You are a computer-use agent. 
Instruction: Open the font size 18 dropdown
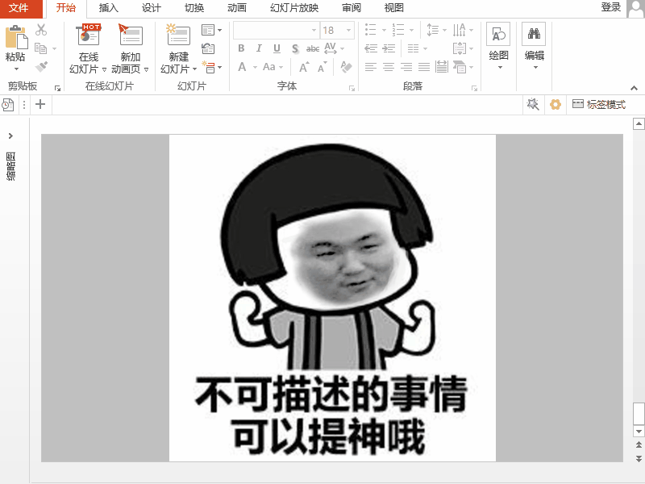click(348, 31)
